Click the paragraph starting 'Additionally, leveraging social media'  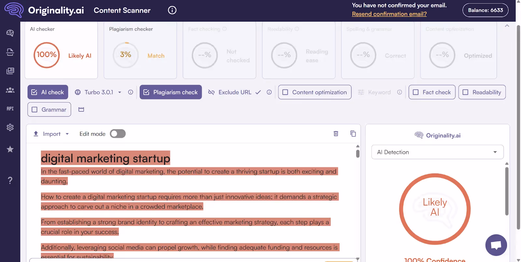coord(190,251)
